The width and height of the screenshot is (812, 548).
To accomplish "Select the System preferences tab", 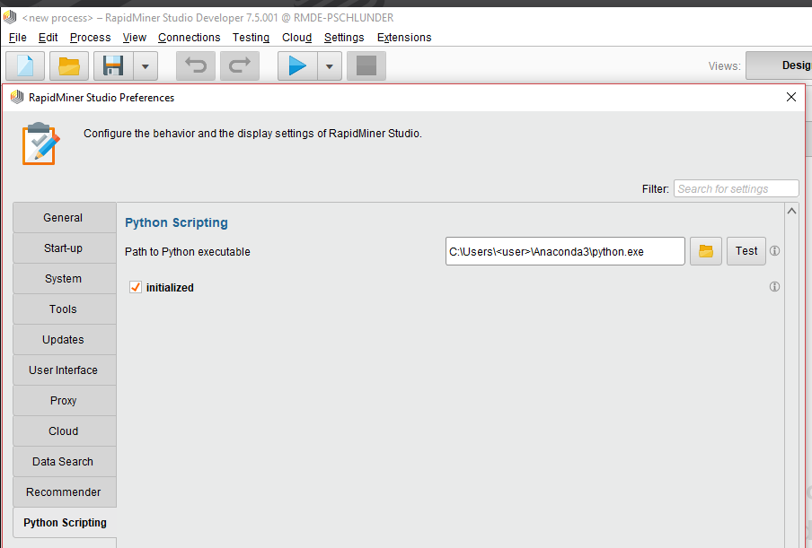I will 64,279.
